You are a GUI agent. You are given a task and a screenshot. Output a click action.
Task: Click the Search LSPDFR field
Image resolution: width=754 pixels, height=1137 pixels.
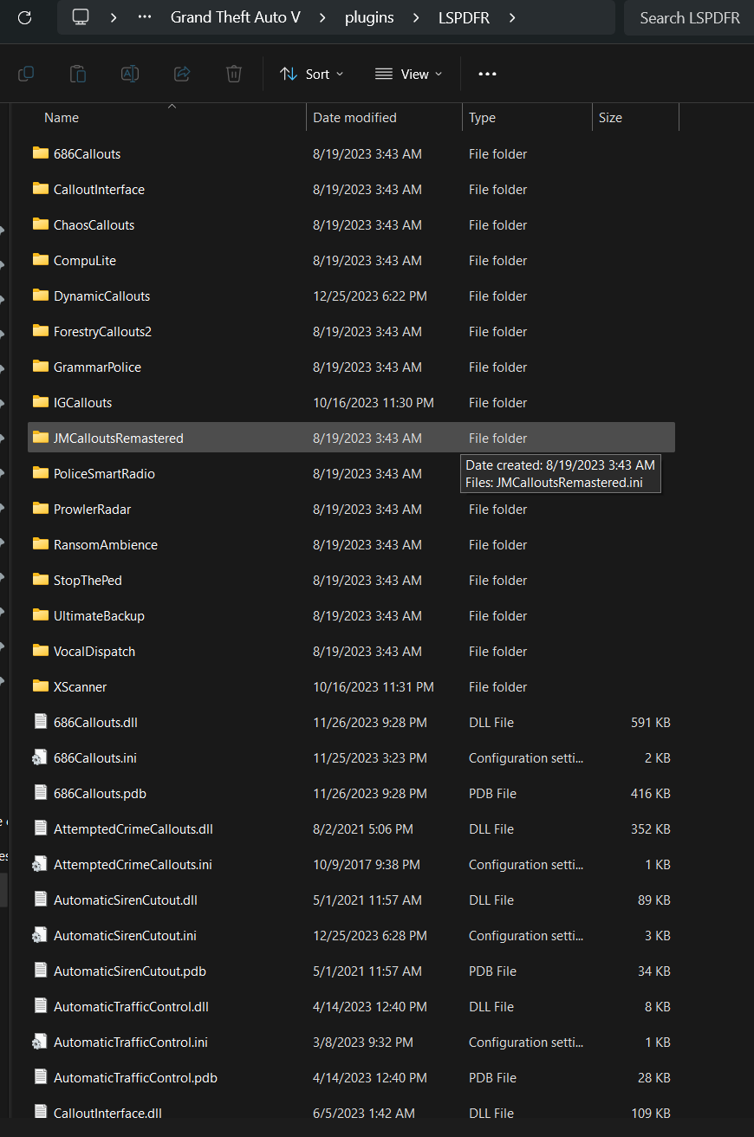coord(689,17)
